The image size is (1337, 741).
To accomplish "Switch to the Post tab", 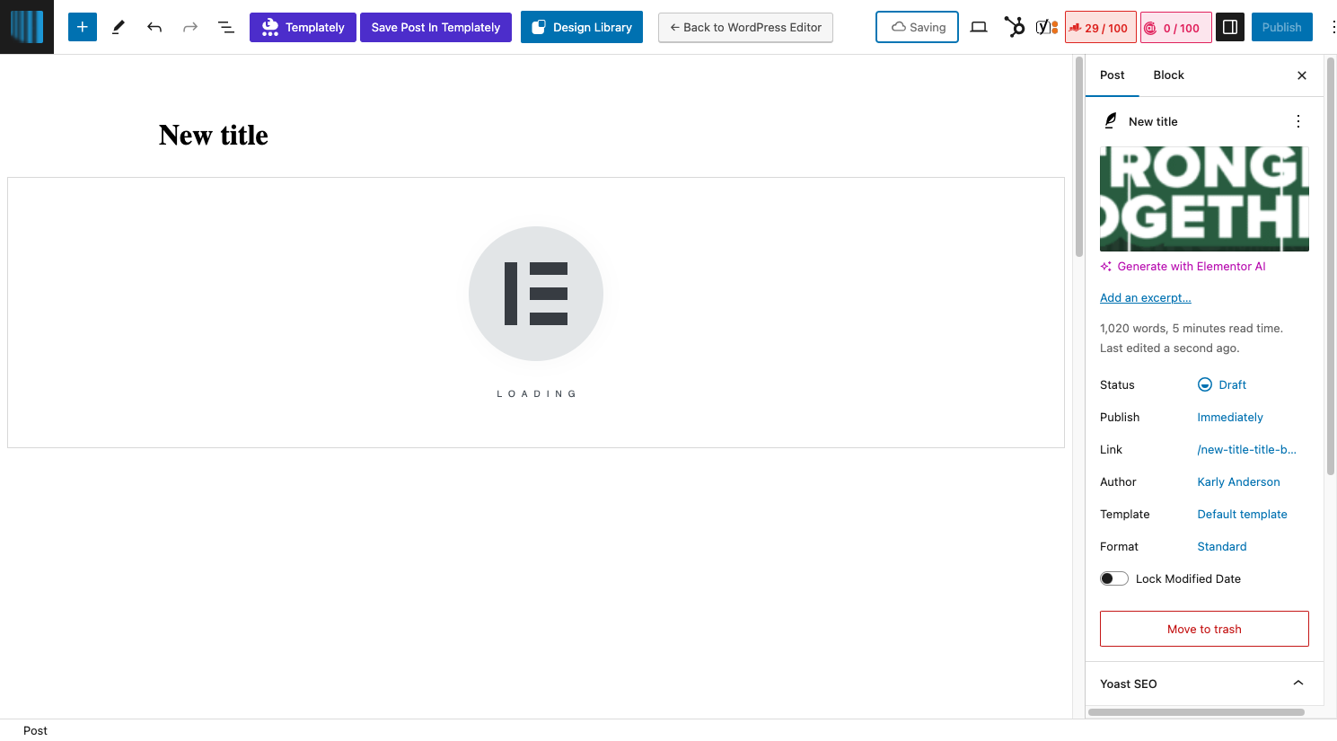I will point(1112,75).
